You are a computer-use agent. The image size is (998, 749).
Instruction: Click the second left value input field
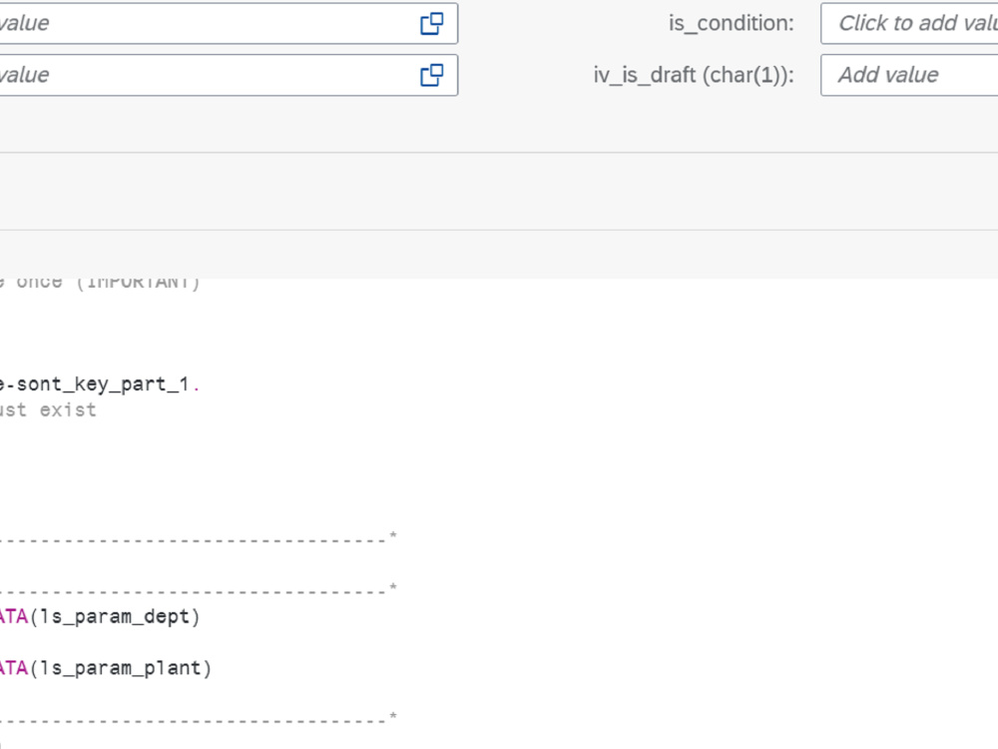tap(229, 75)
